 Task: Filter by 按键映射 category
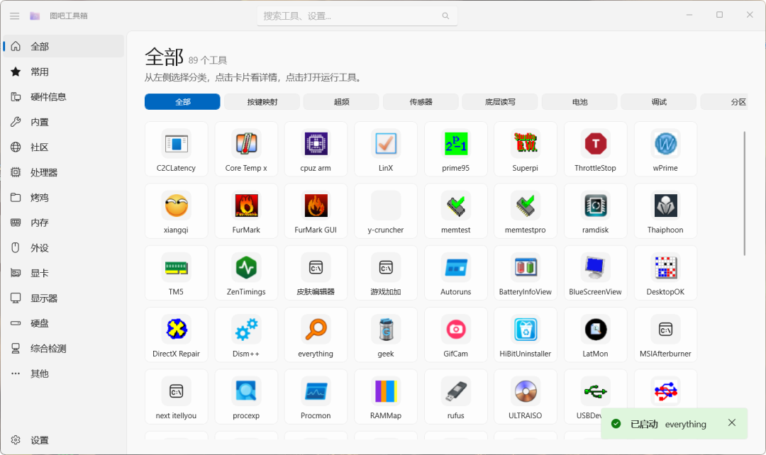pos(262,101)
